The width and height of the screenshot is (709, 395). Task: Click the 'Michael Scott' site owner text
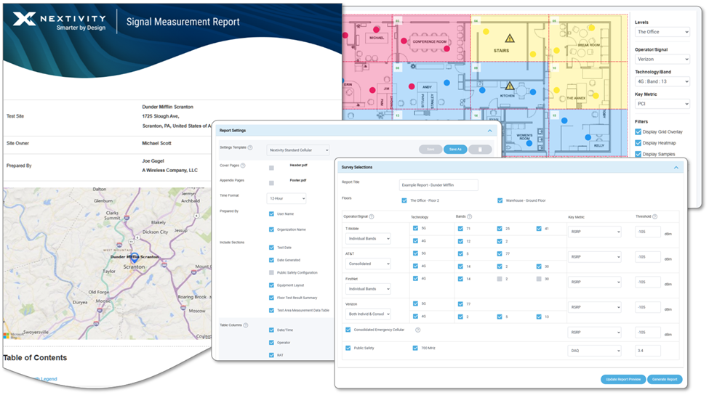point(156,143)
